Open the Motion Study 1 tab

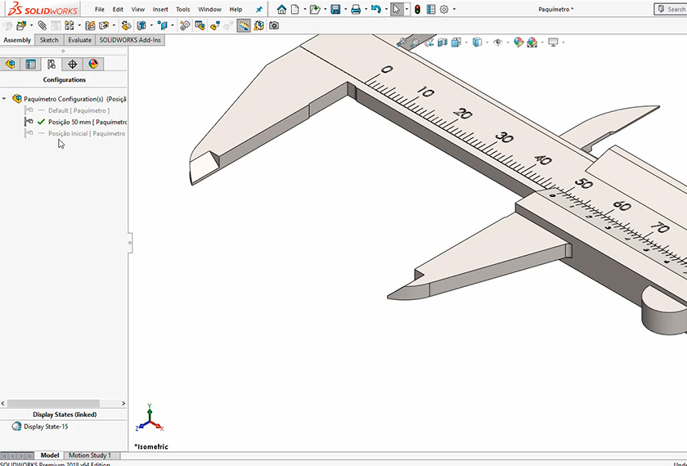click(x=89, y=455)
